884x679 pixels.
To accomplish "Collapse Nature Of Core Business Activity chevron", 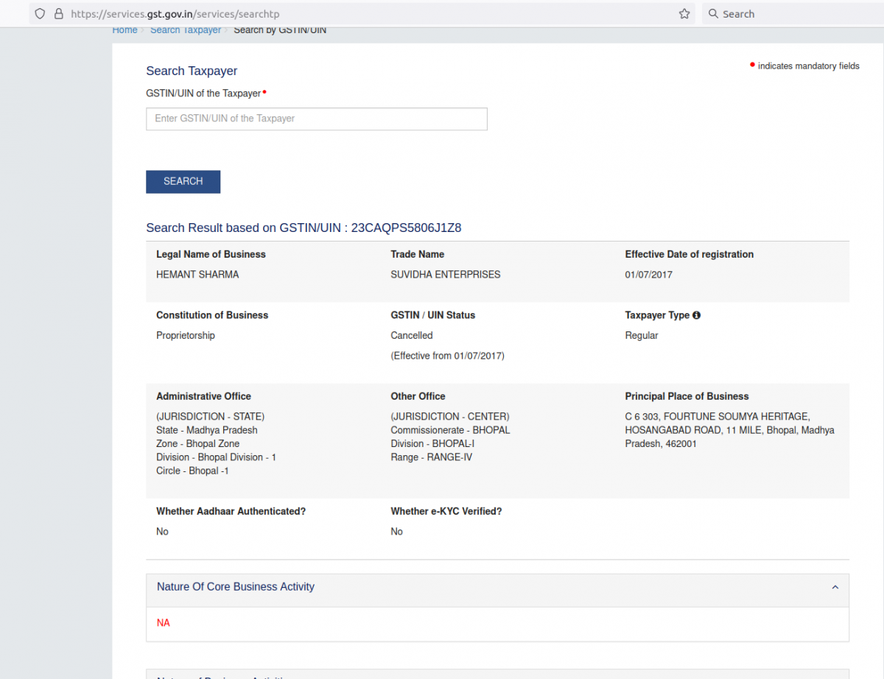I will point(835,587).
